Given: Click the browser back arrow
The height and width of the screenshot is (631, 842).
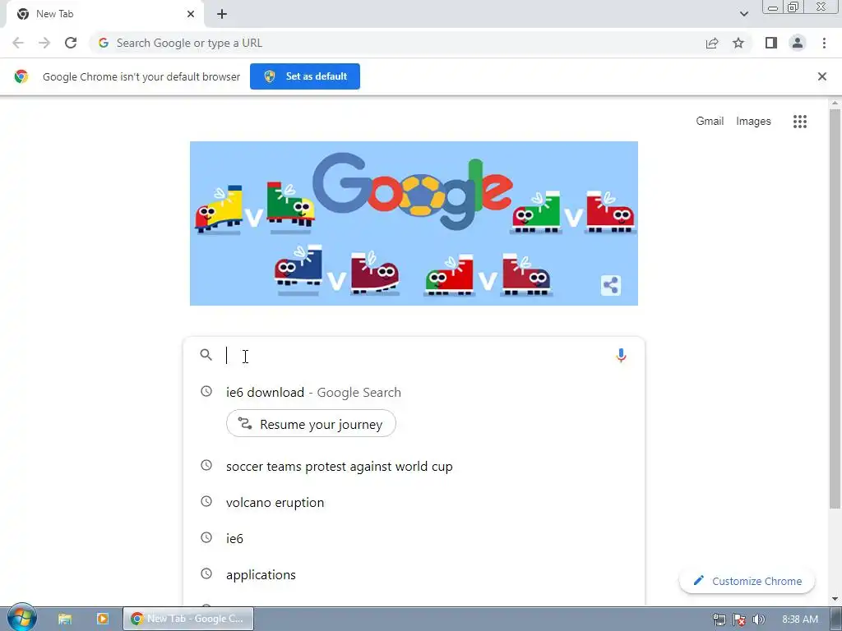Looking at the screenshot, I should [18, 43].
